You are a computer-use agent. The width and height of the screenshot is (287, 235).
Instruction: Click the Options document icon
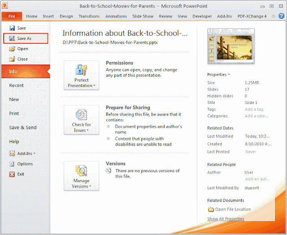[x=12, y=164]
